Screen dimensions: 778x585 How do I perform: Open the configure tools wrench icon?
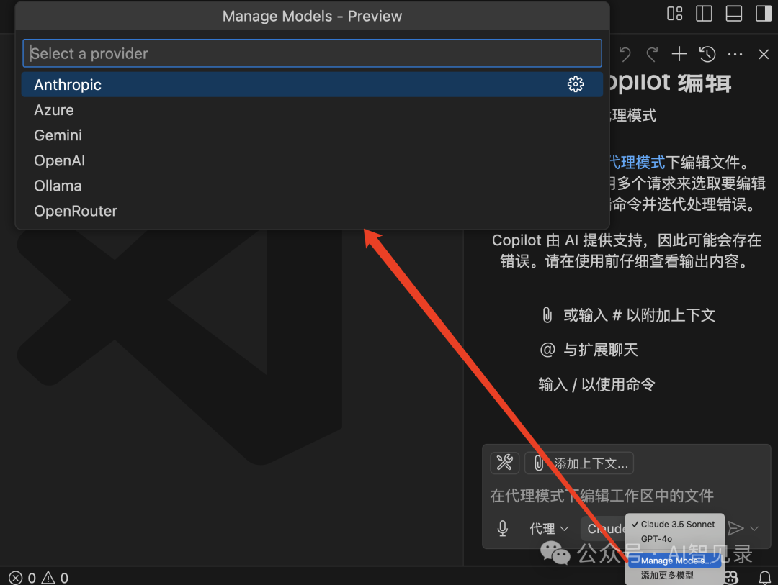(504, 463)
